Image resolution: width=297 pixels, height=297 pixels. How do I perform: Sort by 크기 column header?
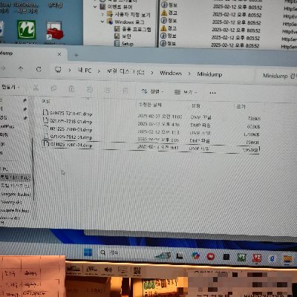241,107
